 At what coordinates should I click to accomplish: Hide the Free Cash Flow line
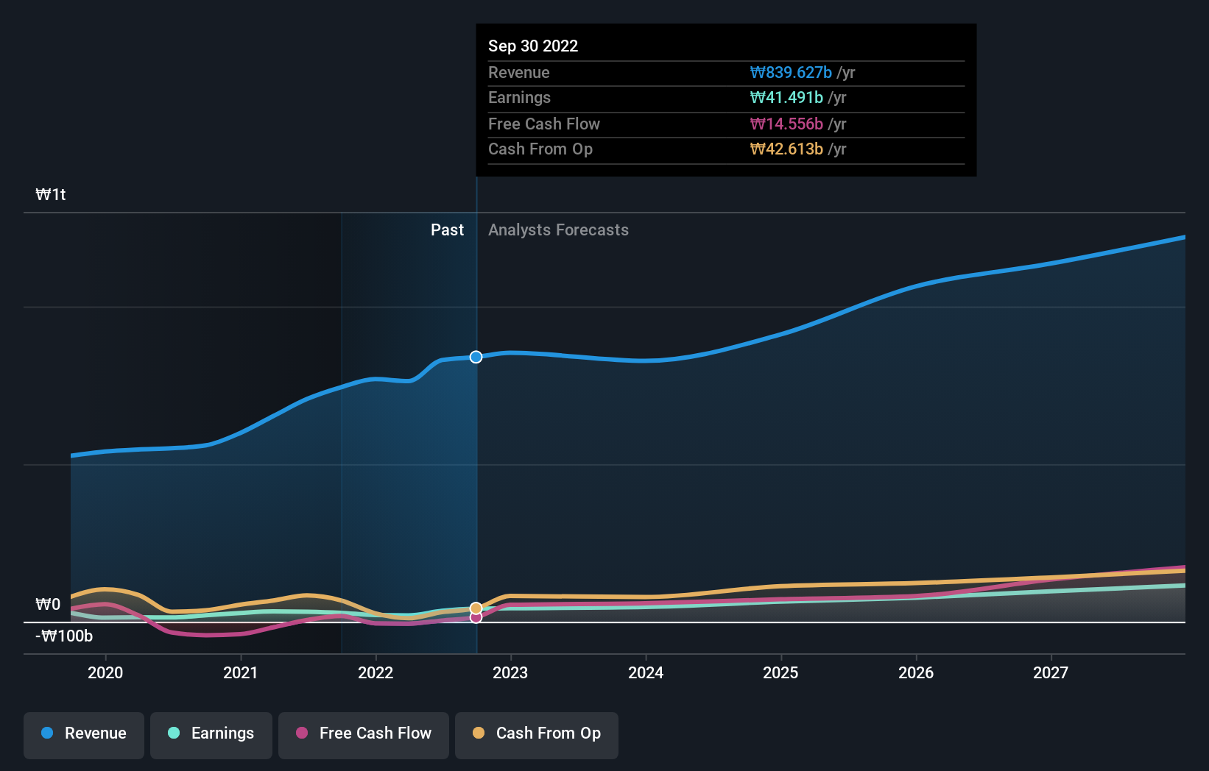tap(363, 733)
